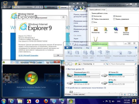Launch Firefox from the taskbar
This screenshot has height=104, width=139.
(46, 101)
